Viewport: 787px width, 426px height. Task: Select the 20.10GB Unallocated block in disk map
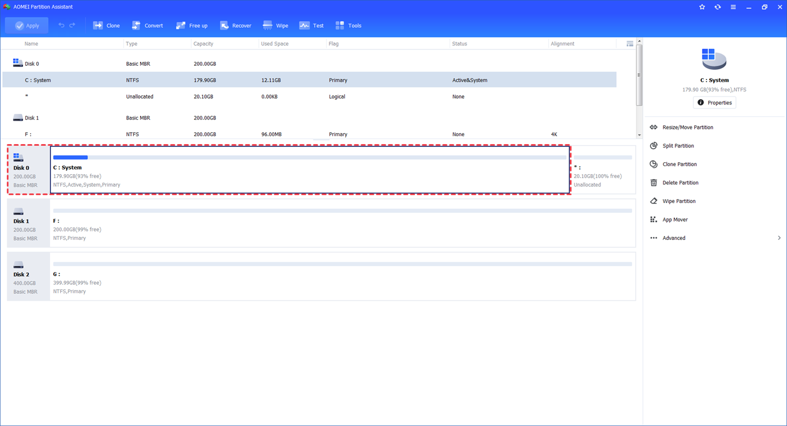[x=603, y=170]
